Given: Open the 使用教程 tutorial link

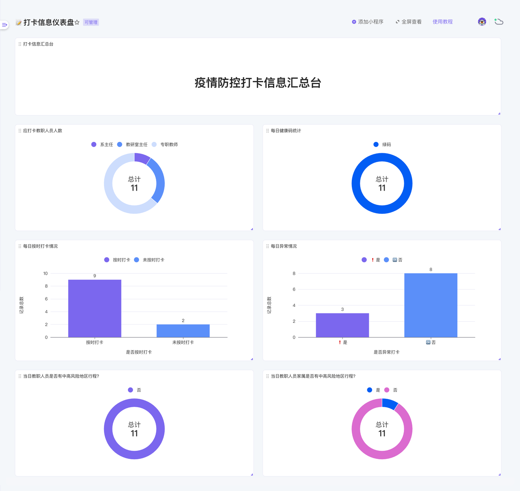Looking at the screenshot, I should tap(442, 22).
